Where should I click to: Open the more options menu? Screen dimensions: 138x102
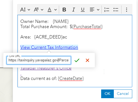tap(126, 10)
